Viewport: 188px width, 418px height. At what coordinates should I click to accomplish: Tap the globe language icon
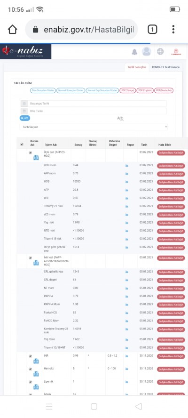tap(160, 51)
